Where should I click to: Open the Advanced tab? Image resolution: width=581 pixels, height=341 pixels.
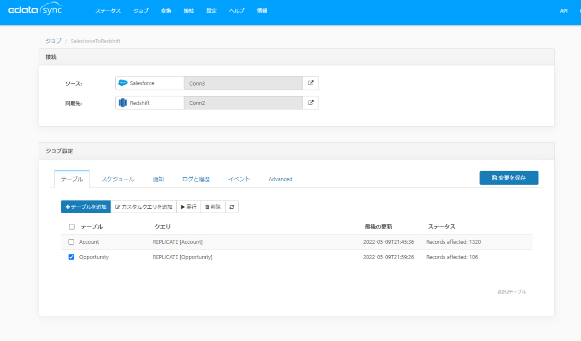(280, 179)
